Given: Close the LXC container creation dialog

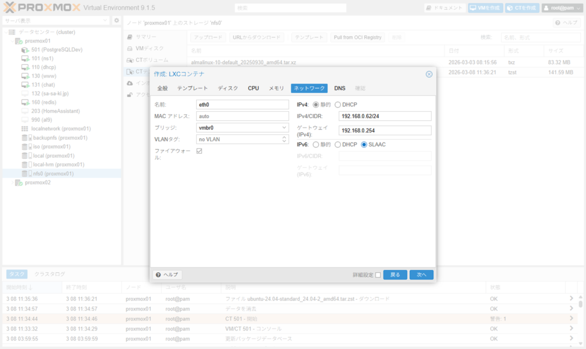Looking at the screenshot, I should coord(429,74).
